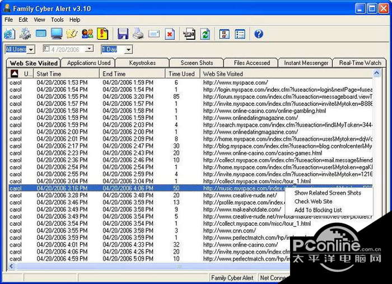Select the http://www.cnn.com/ row
The height and width of the screenshot is (284, 392).
(x=190, y=230)
